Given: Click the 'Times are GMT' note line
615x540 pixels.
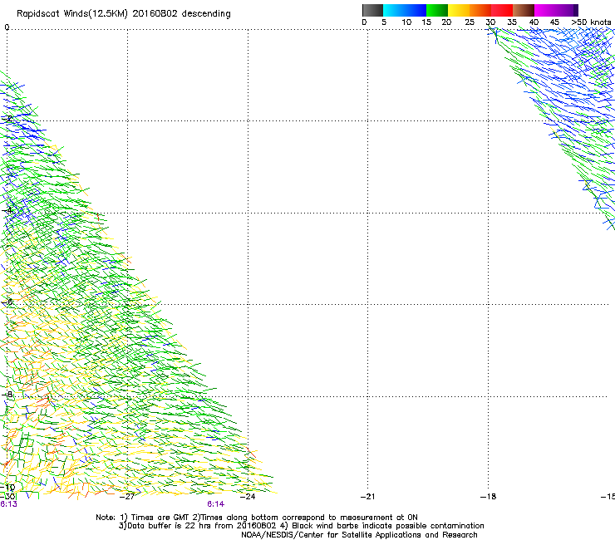Looking at the screenshot, I should pos(257,518).
